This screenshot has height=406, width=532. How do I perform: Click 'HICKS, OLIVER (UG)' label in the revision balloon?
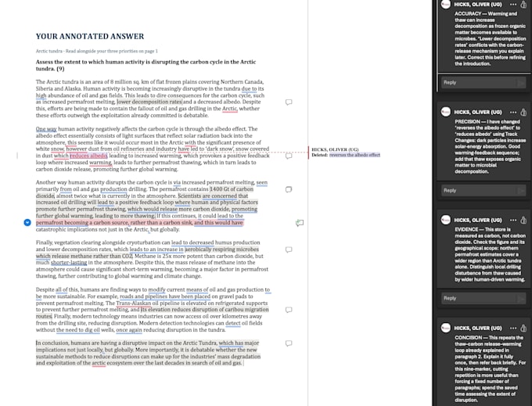(335, 149)
